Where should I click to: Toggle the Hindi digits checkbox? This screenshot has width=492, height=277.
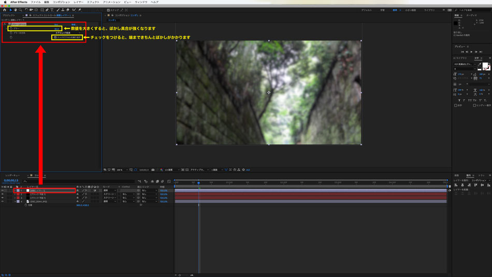[474, 105]
